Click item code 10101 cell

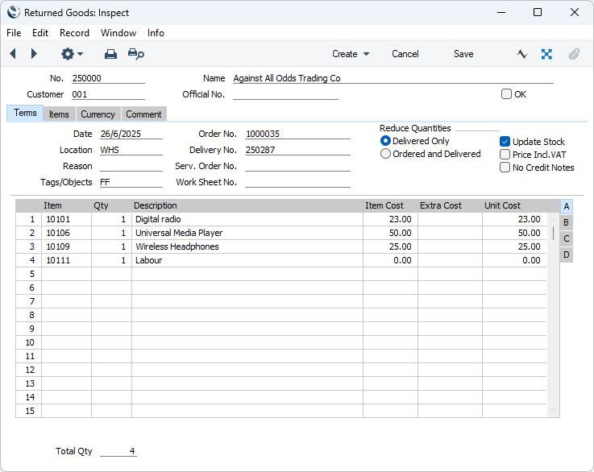[x=66, y=219]
